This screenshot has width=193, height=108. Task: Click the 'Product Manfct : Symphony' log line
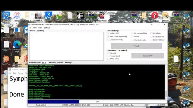point(40,82)
